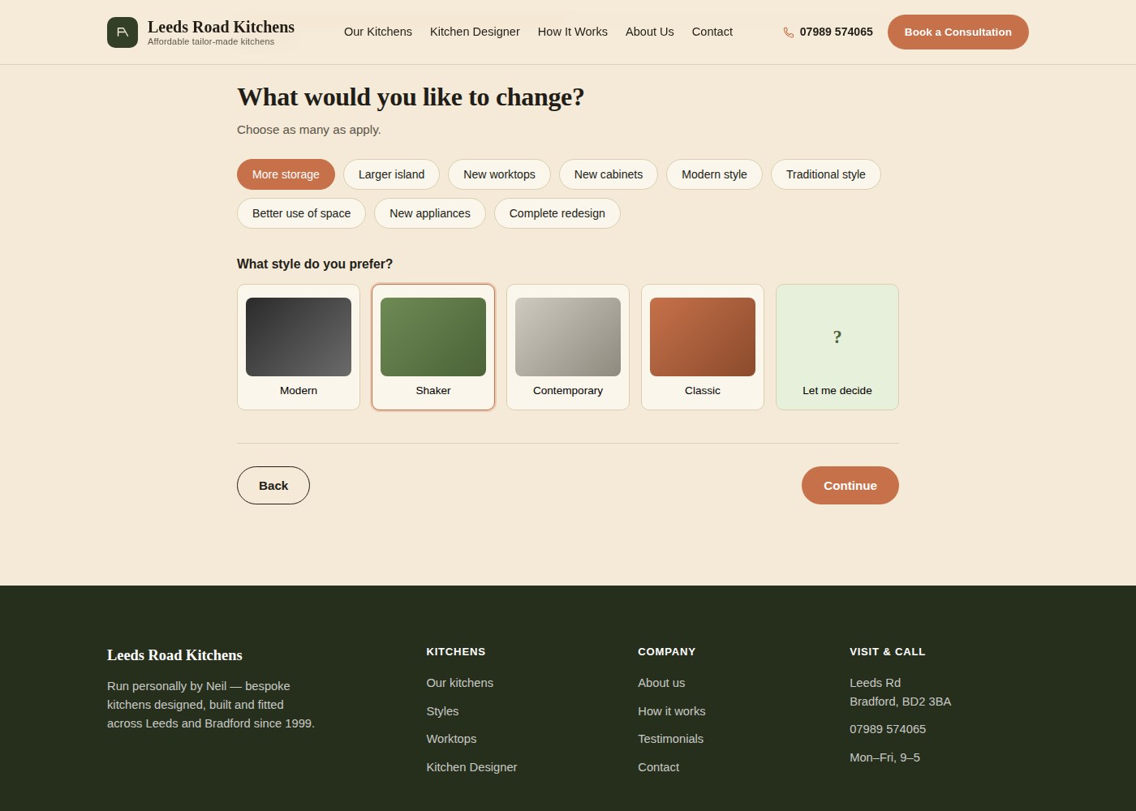This screenshot has width=1136, height=811.
Task: Open the footer Kitchen Designer link
Action: pyautogui.click(x=471, y=767)
